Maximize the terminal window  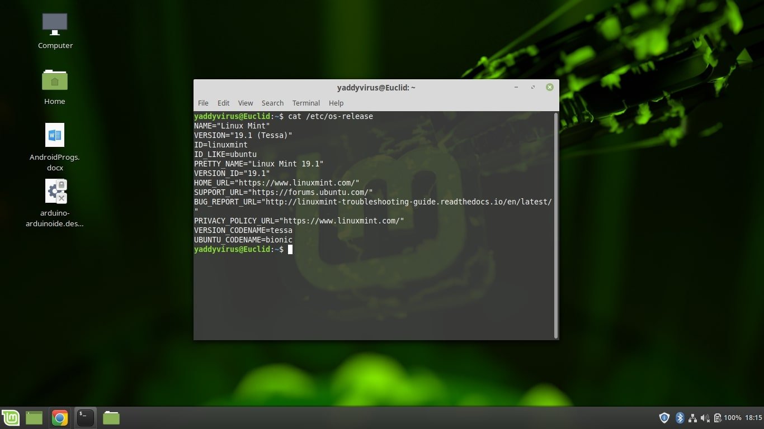tap(532, 87)
